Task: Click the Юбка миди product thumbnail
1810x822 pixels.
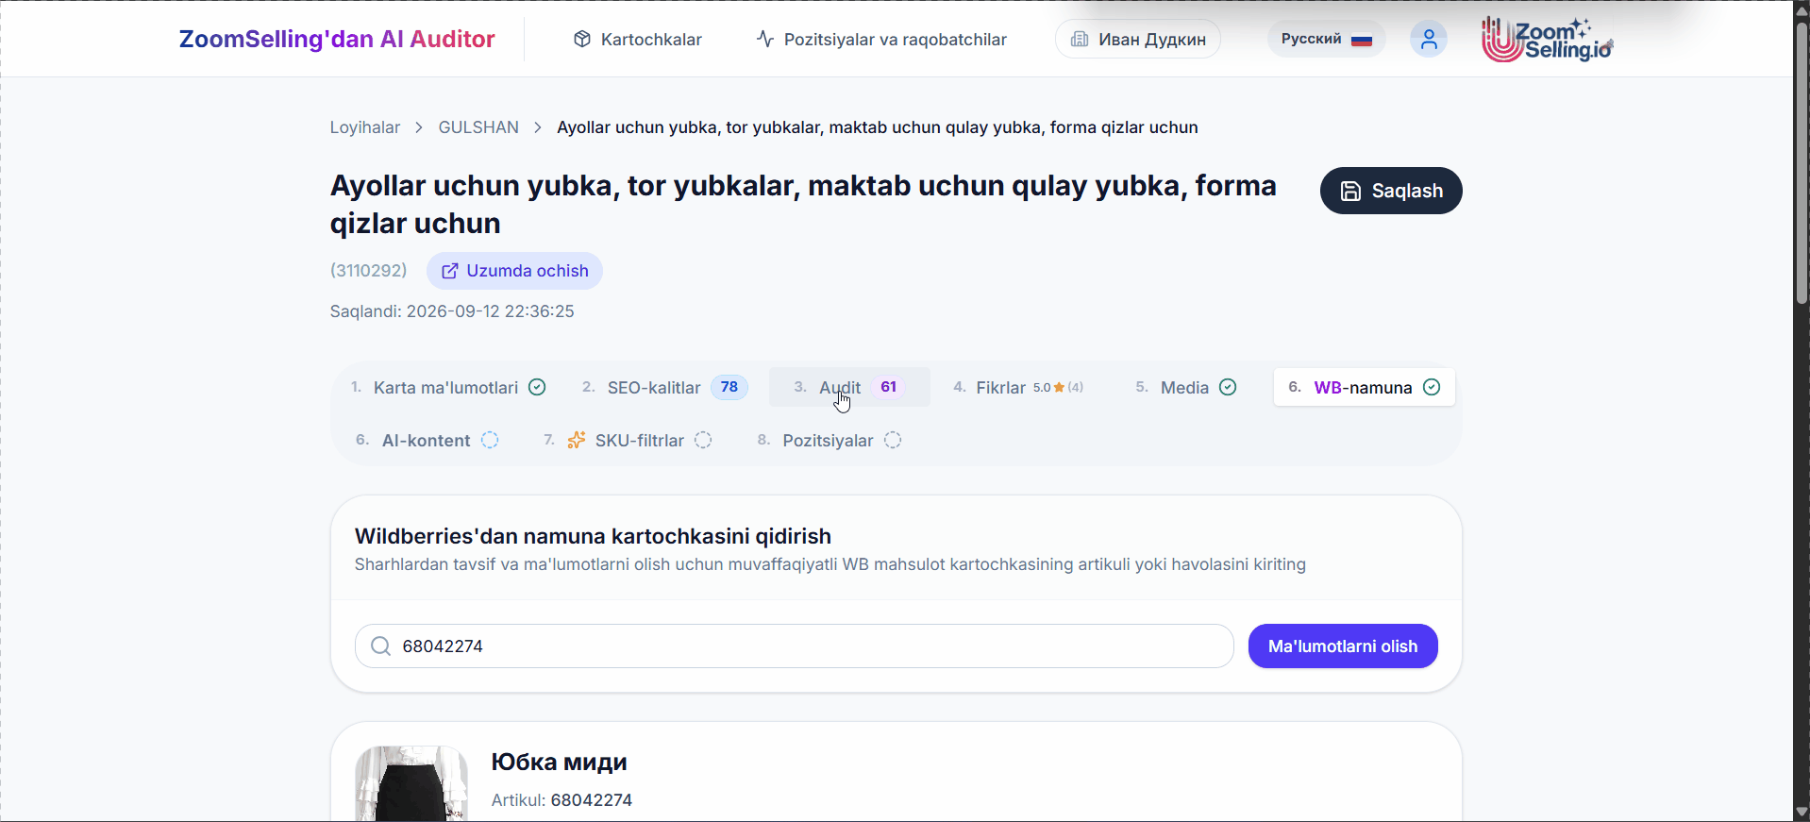Action: tap(411, 783)
